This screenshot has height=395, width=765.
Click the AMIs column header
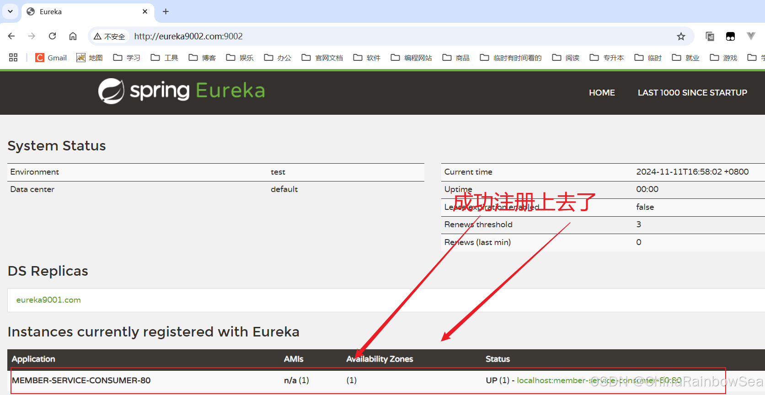pos(294,359)
